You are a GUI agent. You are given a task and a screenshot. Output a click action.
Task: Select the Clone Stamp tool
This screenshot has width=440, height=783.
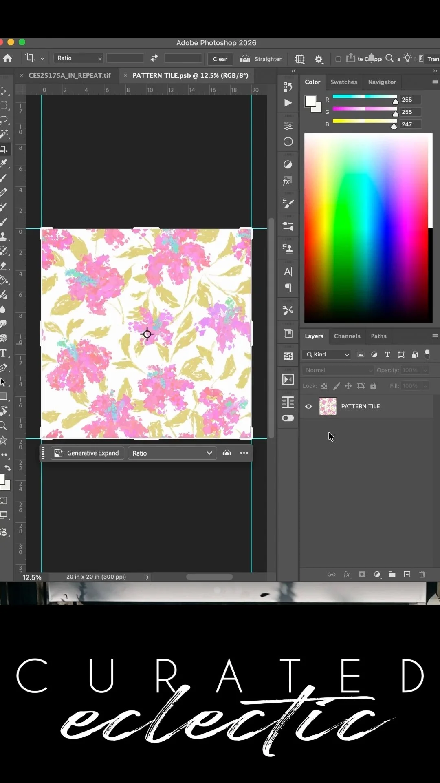coord(4,237)
